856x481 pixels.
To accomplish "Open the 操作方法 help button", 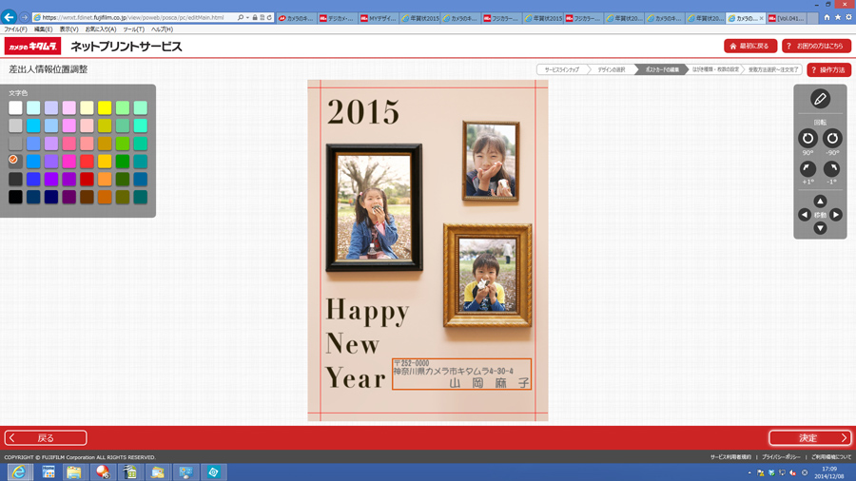I will tap(828, 70).
